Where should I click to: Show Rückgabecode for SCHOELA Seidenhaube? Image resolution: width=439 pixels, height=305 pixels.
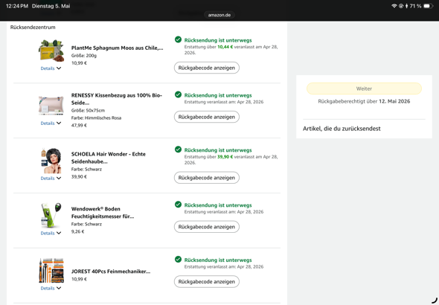[207, 178]
